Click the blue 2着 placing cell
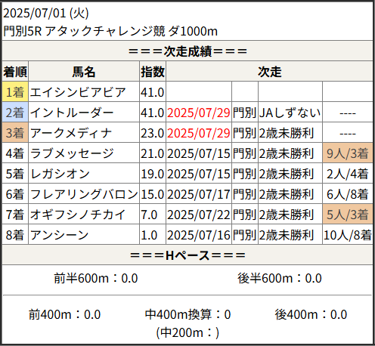The image size is (375, 346). click(x=15, y=113)
